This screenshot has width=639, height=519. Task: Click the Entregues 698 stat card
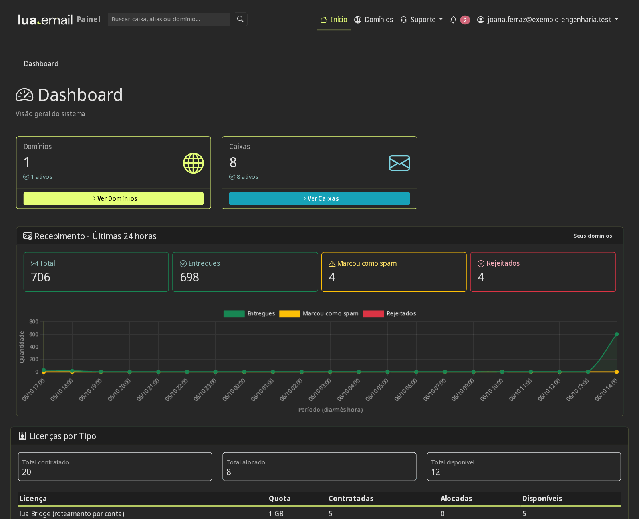pos(245,272)
